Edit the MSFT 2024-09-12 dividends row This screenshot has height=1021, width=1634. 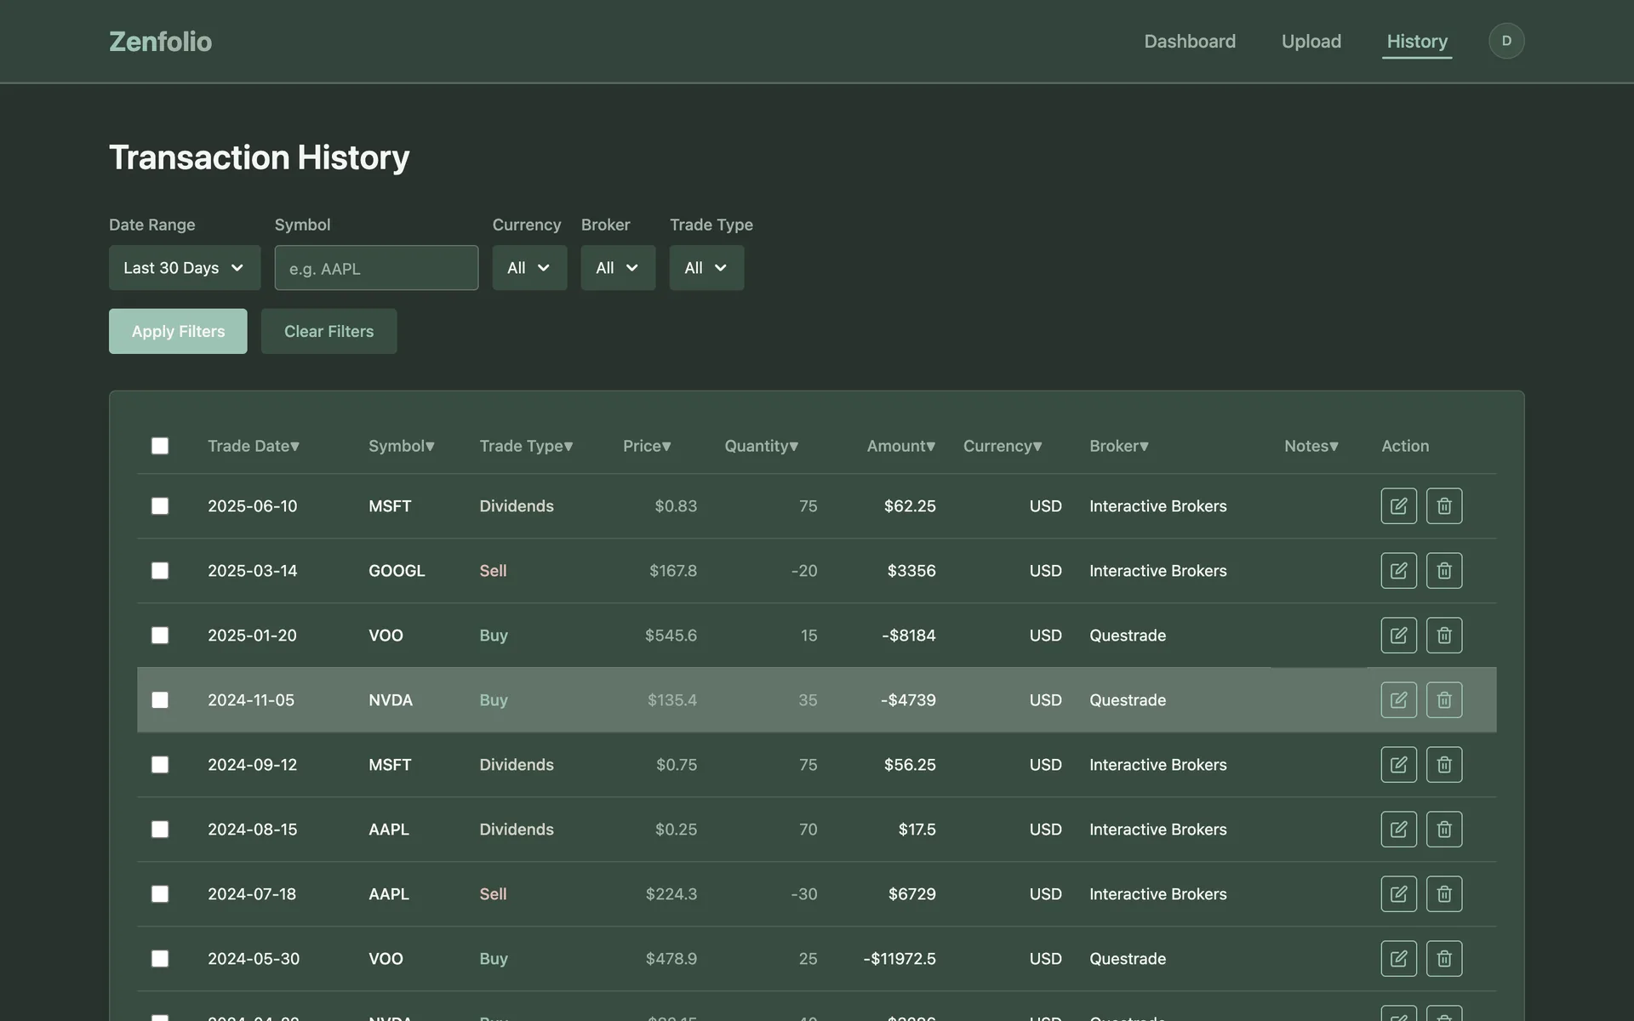click(1398, 764)
